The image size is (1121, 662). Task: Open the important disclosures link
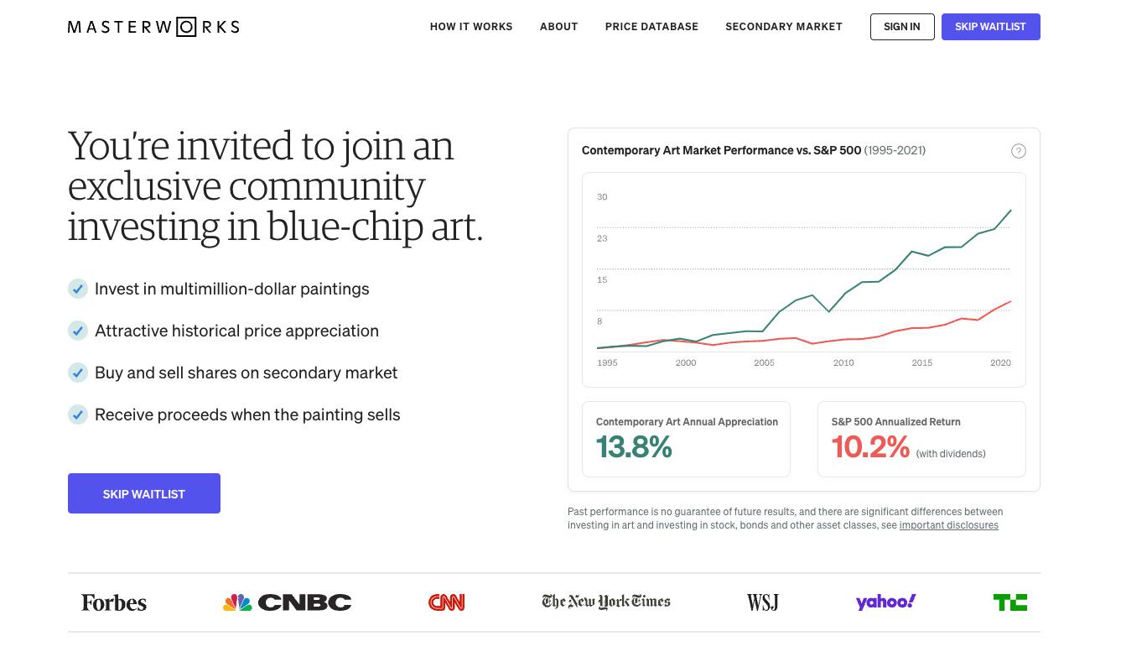point(948,525)
